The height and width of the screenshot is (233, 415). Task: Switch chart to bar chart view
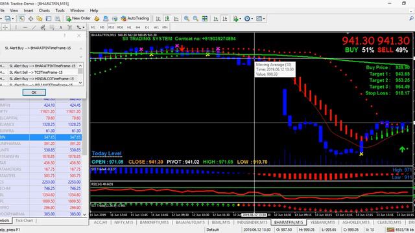[158, 19]
